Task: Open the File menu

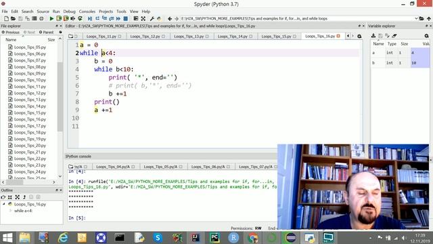Action: pyautogui.click(x=5, y=12)
